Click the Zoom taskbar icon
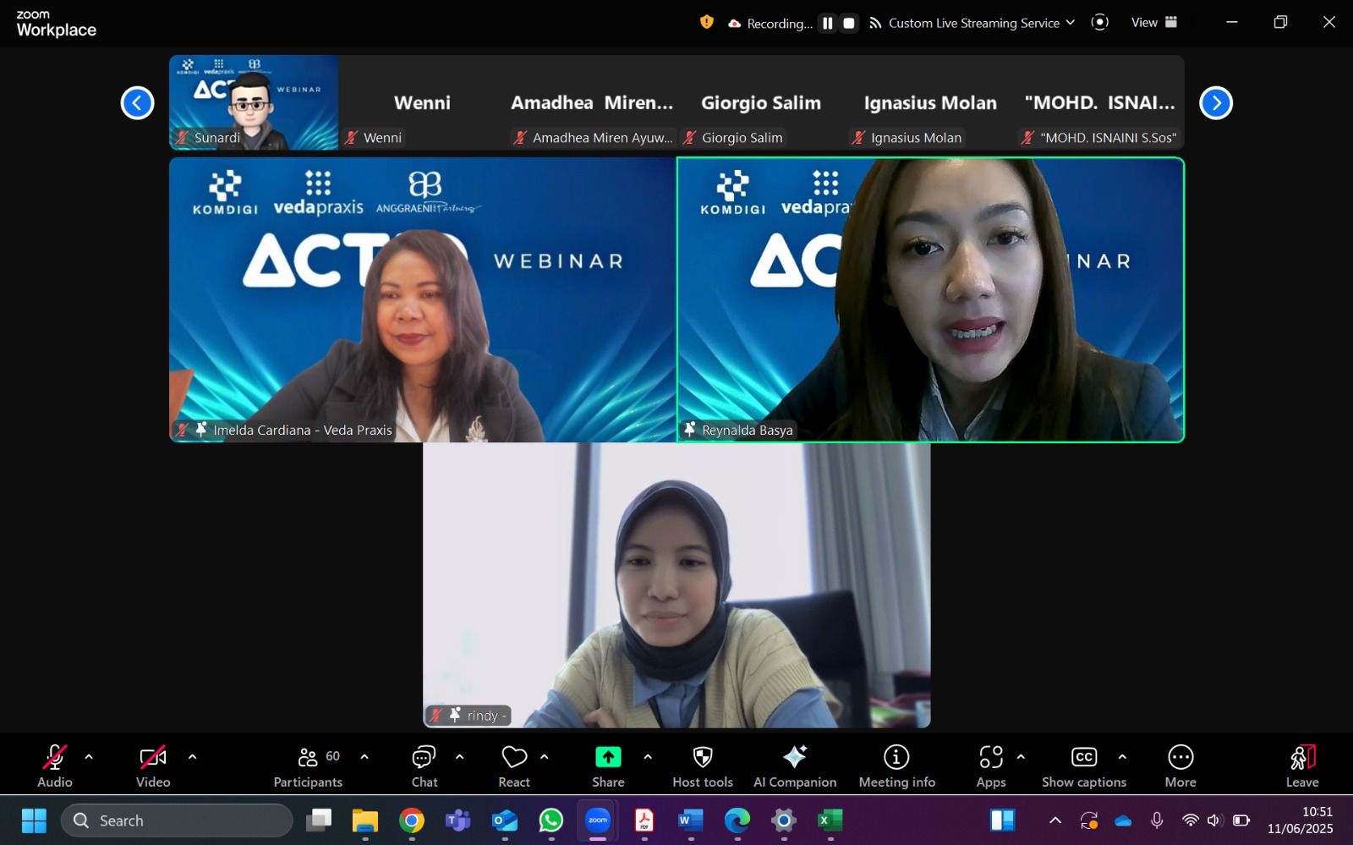Viewport: 1353px width, 845px height. click(x=598, y=820)
